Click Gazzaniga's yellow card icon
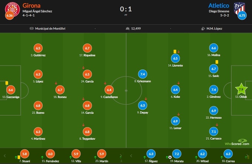The image size is (252, 164). point(7,83)
